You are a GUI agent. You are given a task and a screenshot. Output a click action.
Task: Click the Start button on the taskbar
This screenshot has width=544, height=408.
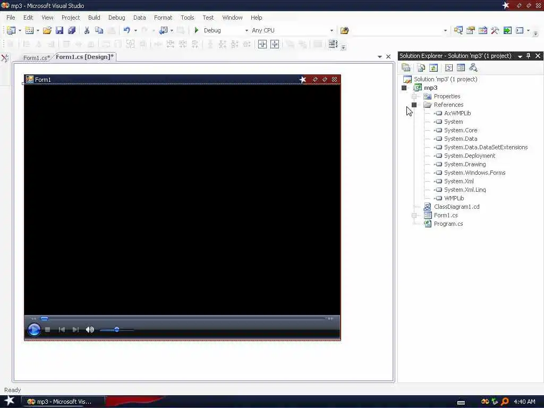point(10,401)
